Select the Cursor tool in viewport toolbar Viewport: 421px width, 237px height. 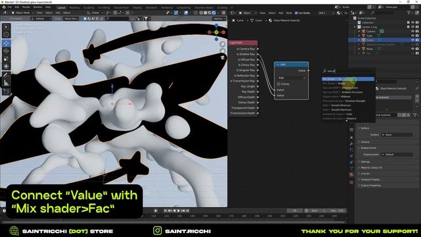click(6, 34)
